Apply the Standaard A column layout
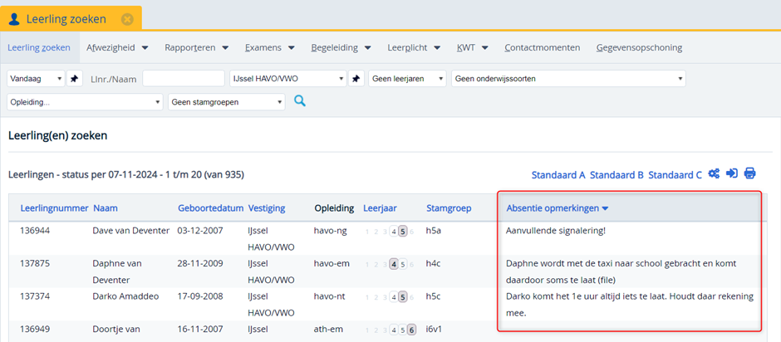 558,175
